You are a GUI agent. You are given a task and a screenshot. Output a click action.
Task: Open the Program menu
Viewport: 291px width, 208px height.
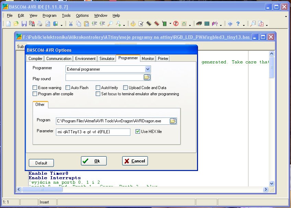click(49, 15)
